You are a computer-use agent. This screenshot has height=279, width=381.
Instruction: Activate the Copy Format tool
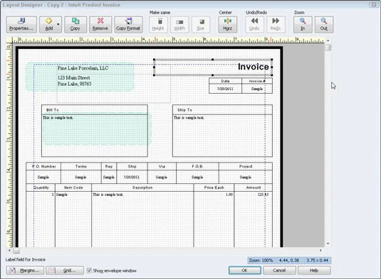click(128, 24)
